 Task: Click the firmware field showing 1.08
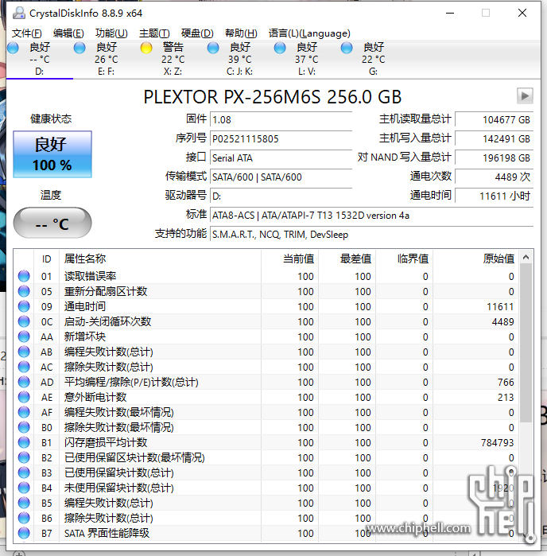pyautogui.click(x=281, y=119)
